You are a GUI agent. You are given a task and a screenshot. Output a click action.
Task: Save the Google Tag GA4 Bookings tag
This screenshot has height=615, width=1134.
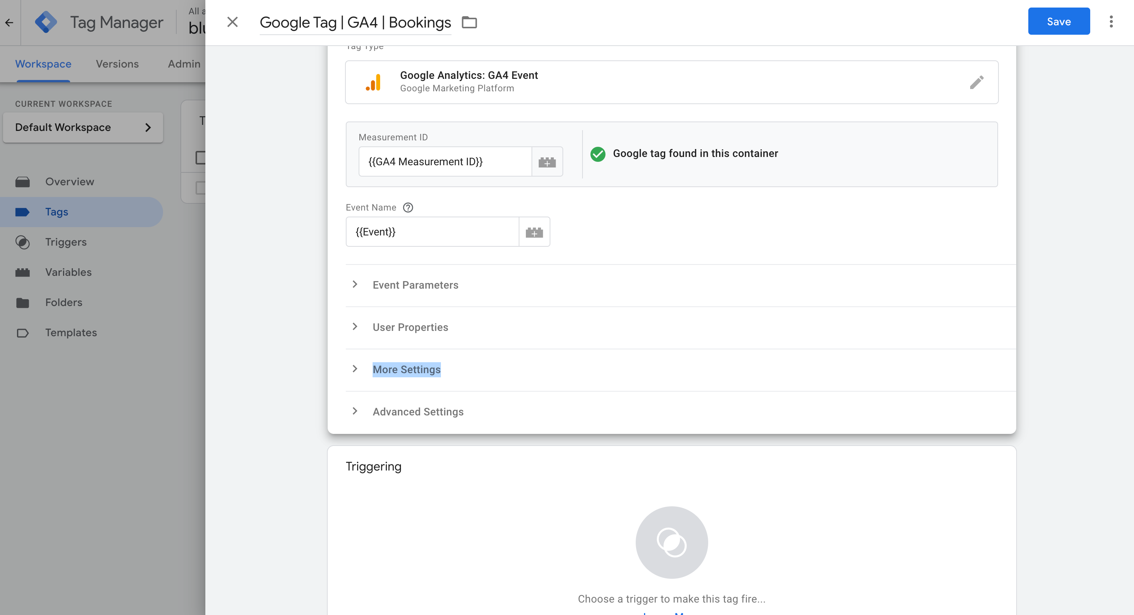[1059, 21]
